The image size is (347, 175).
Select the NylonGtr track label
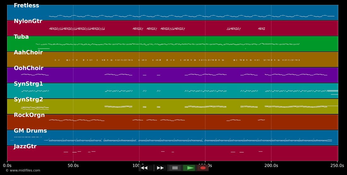pos(28,21)
